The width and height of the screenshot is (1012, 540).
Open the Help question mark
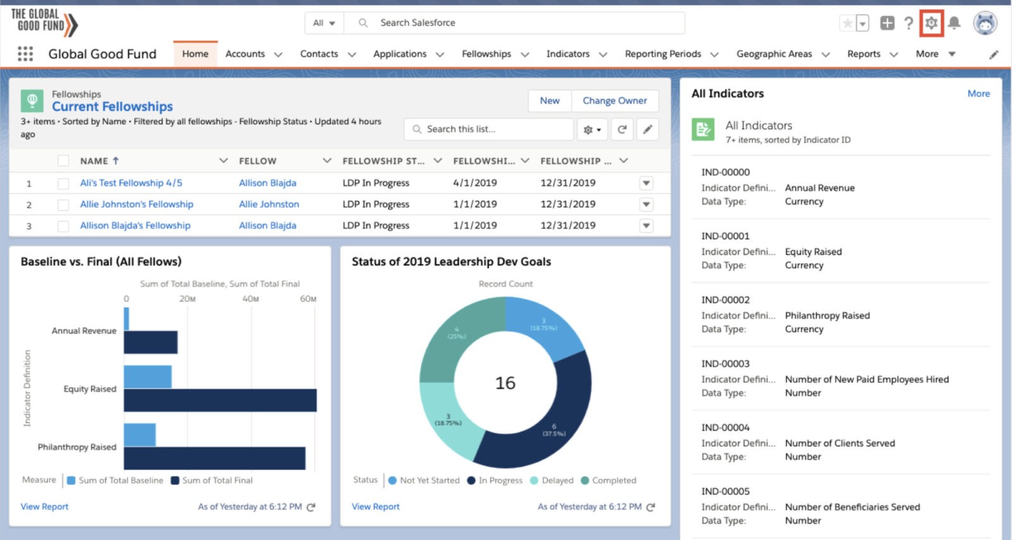(x=909, y=23)
